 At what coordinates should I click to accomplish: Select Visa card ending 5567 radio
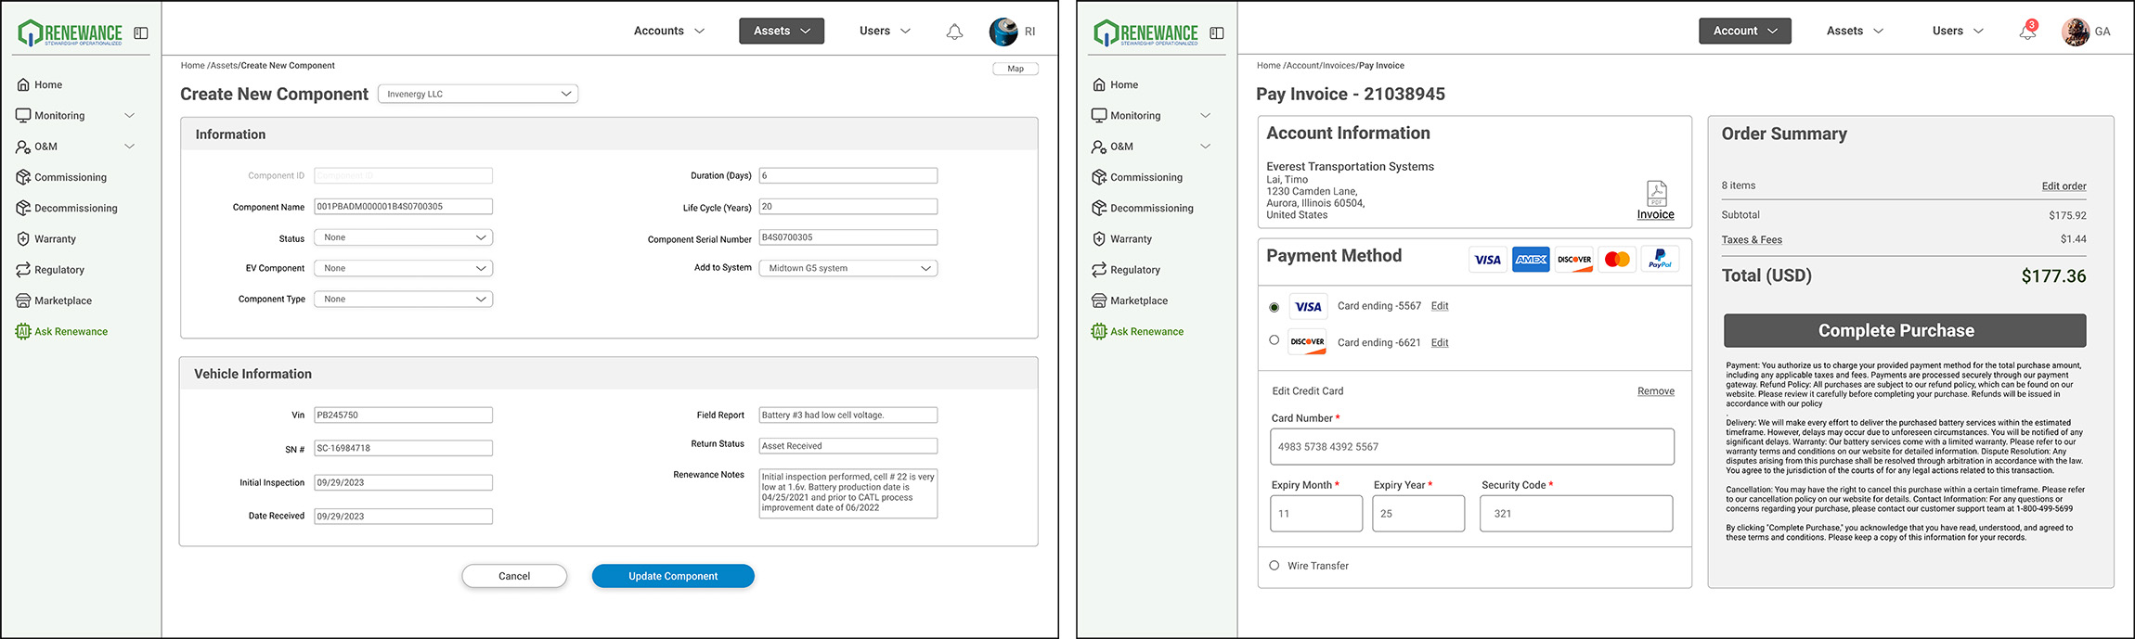pos(1274,307)
